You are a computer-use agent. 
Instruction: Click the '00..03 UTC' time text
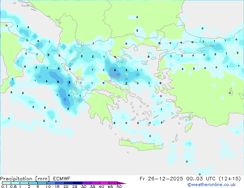pyautogui.click(x=201, y=179)
